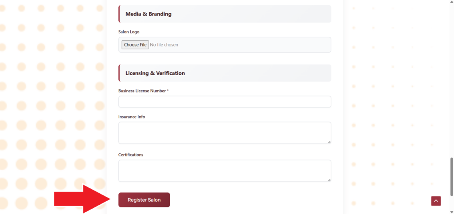This screenshot has width=454, height=214.
Task: Click the Certifications label
Action: click(131, 155)
